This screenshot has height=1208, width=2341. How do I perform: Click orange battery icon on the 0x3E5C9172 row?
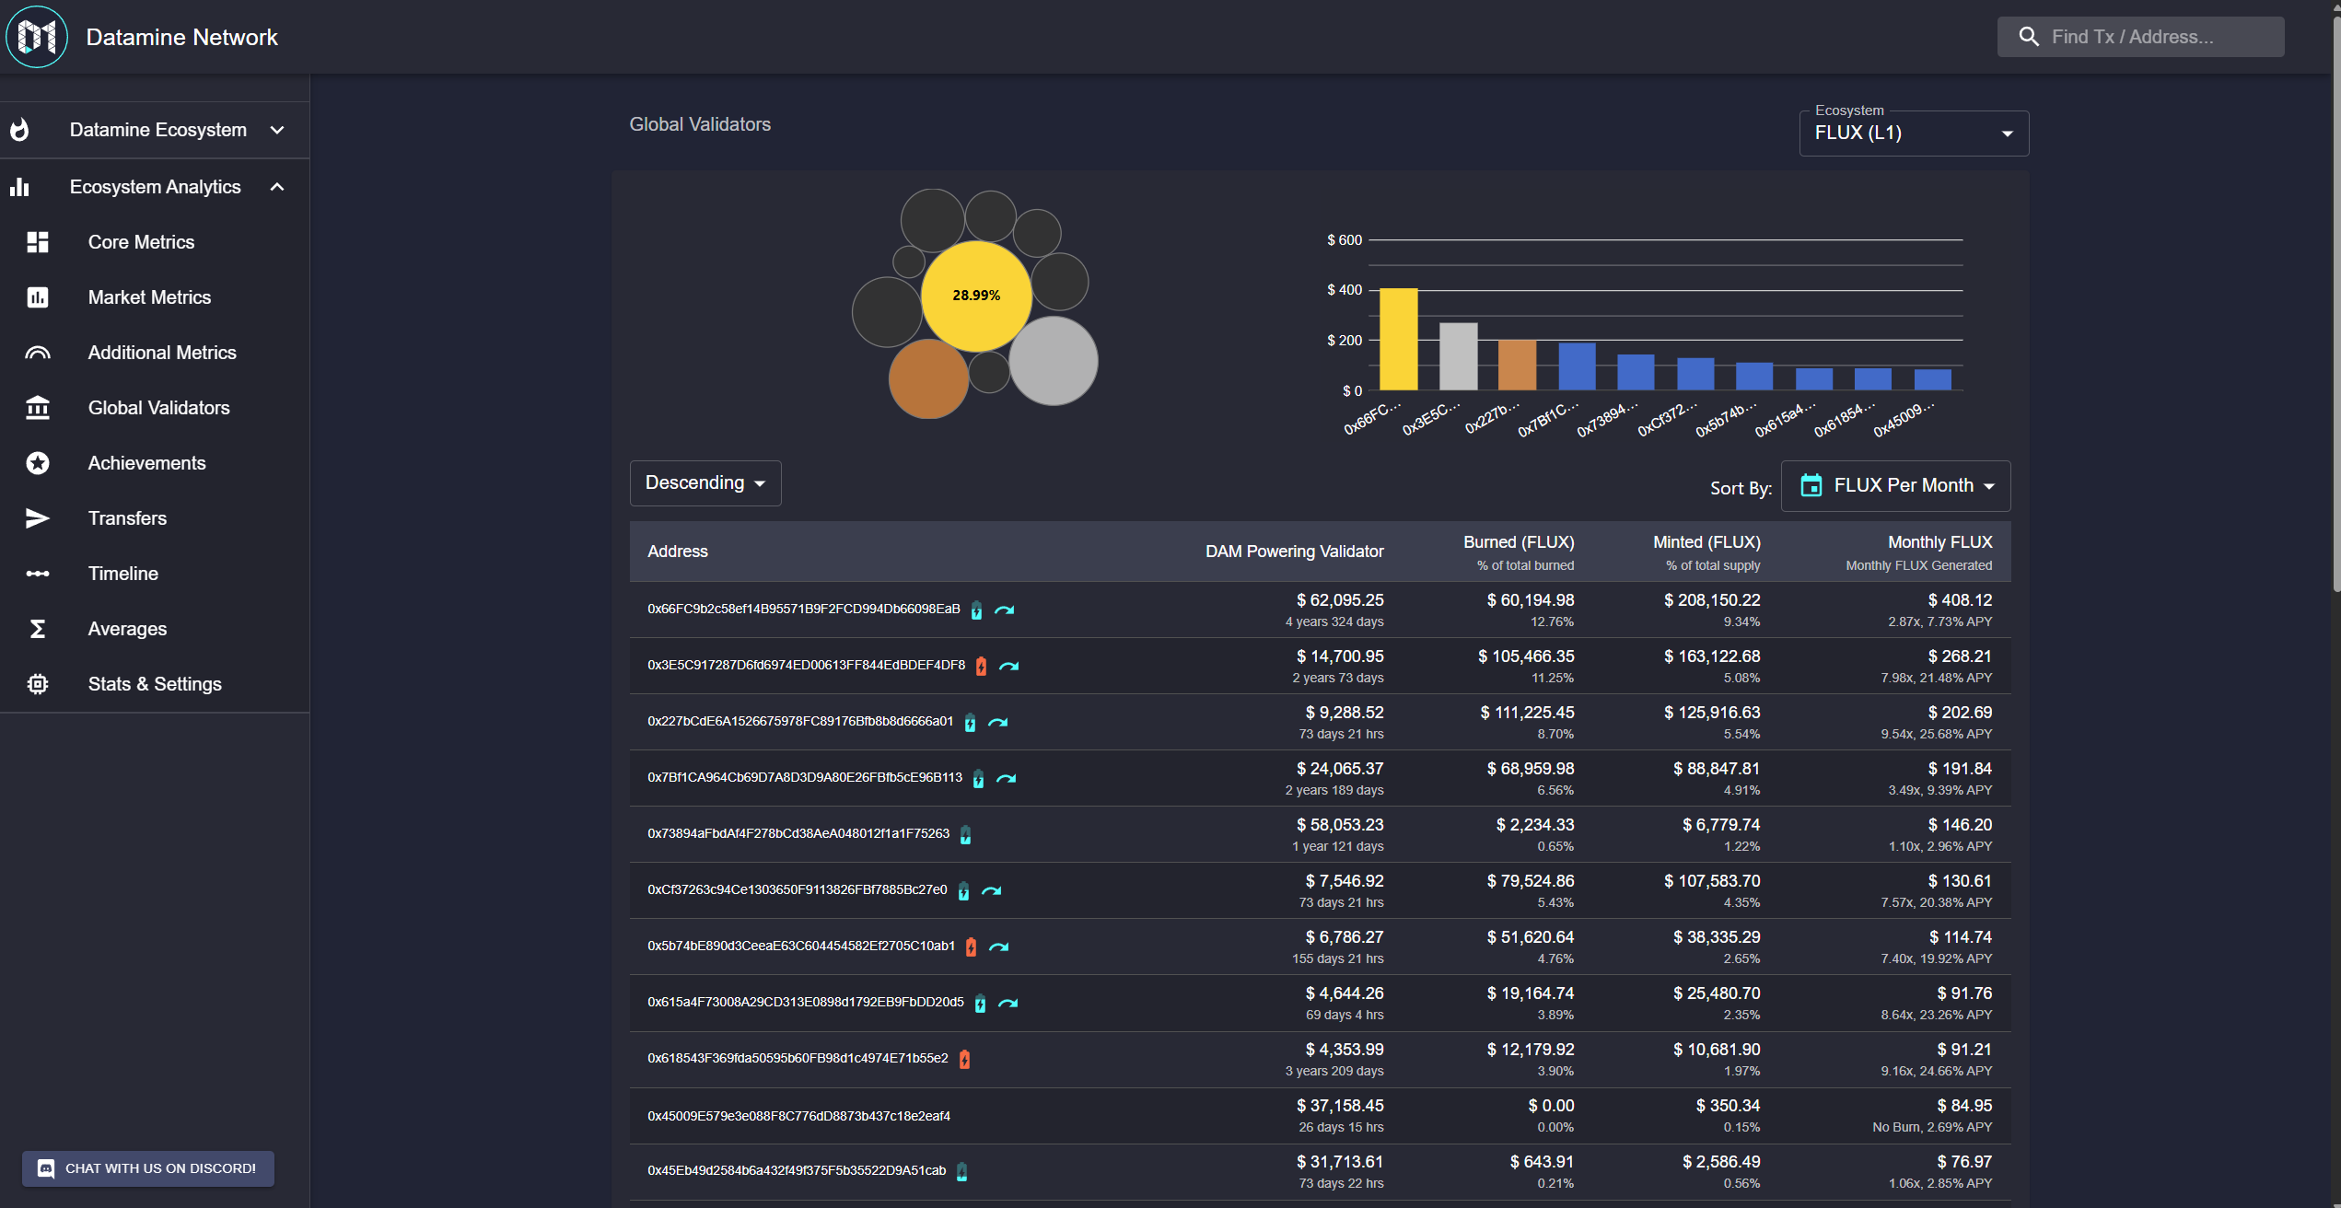(981, 667)
